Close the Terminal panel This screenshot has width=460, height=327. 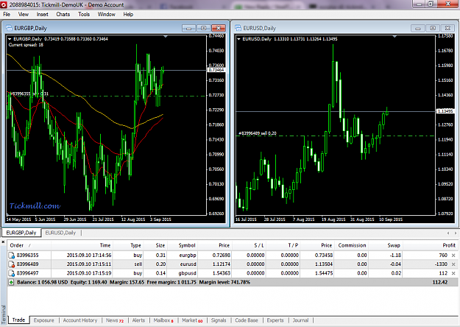3,242
